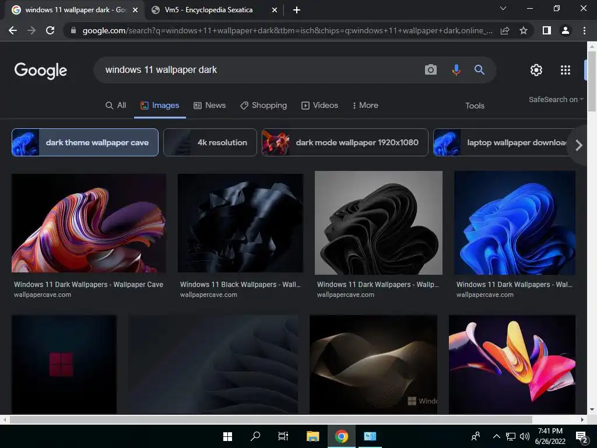Show hidden system tray icons
This screenshot has height=448, width=597.
[x=497, y=436]
